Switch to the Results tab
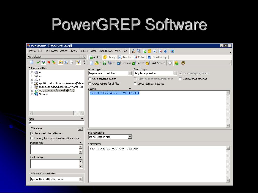258x193 pixels. (125, 57)
